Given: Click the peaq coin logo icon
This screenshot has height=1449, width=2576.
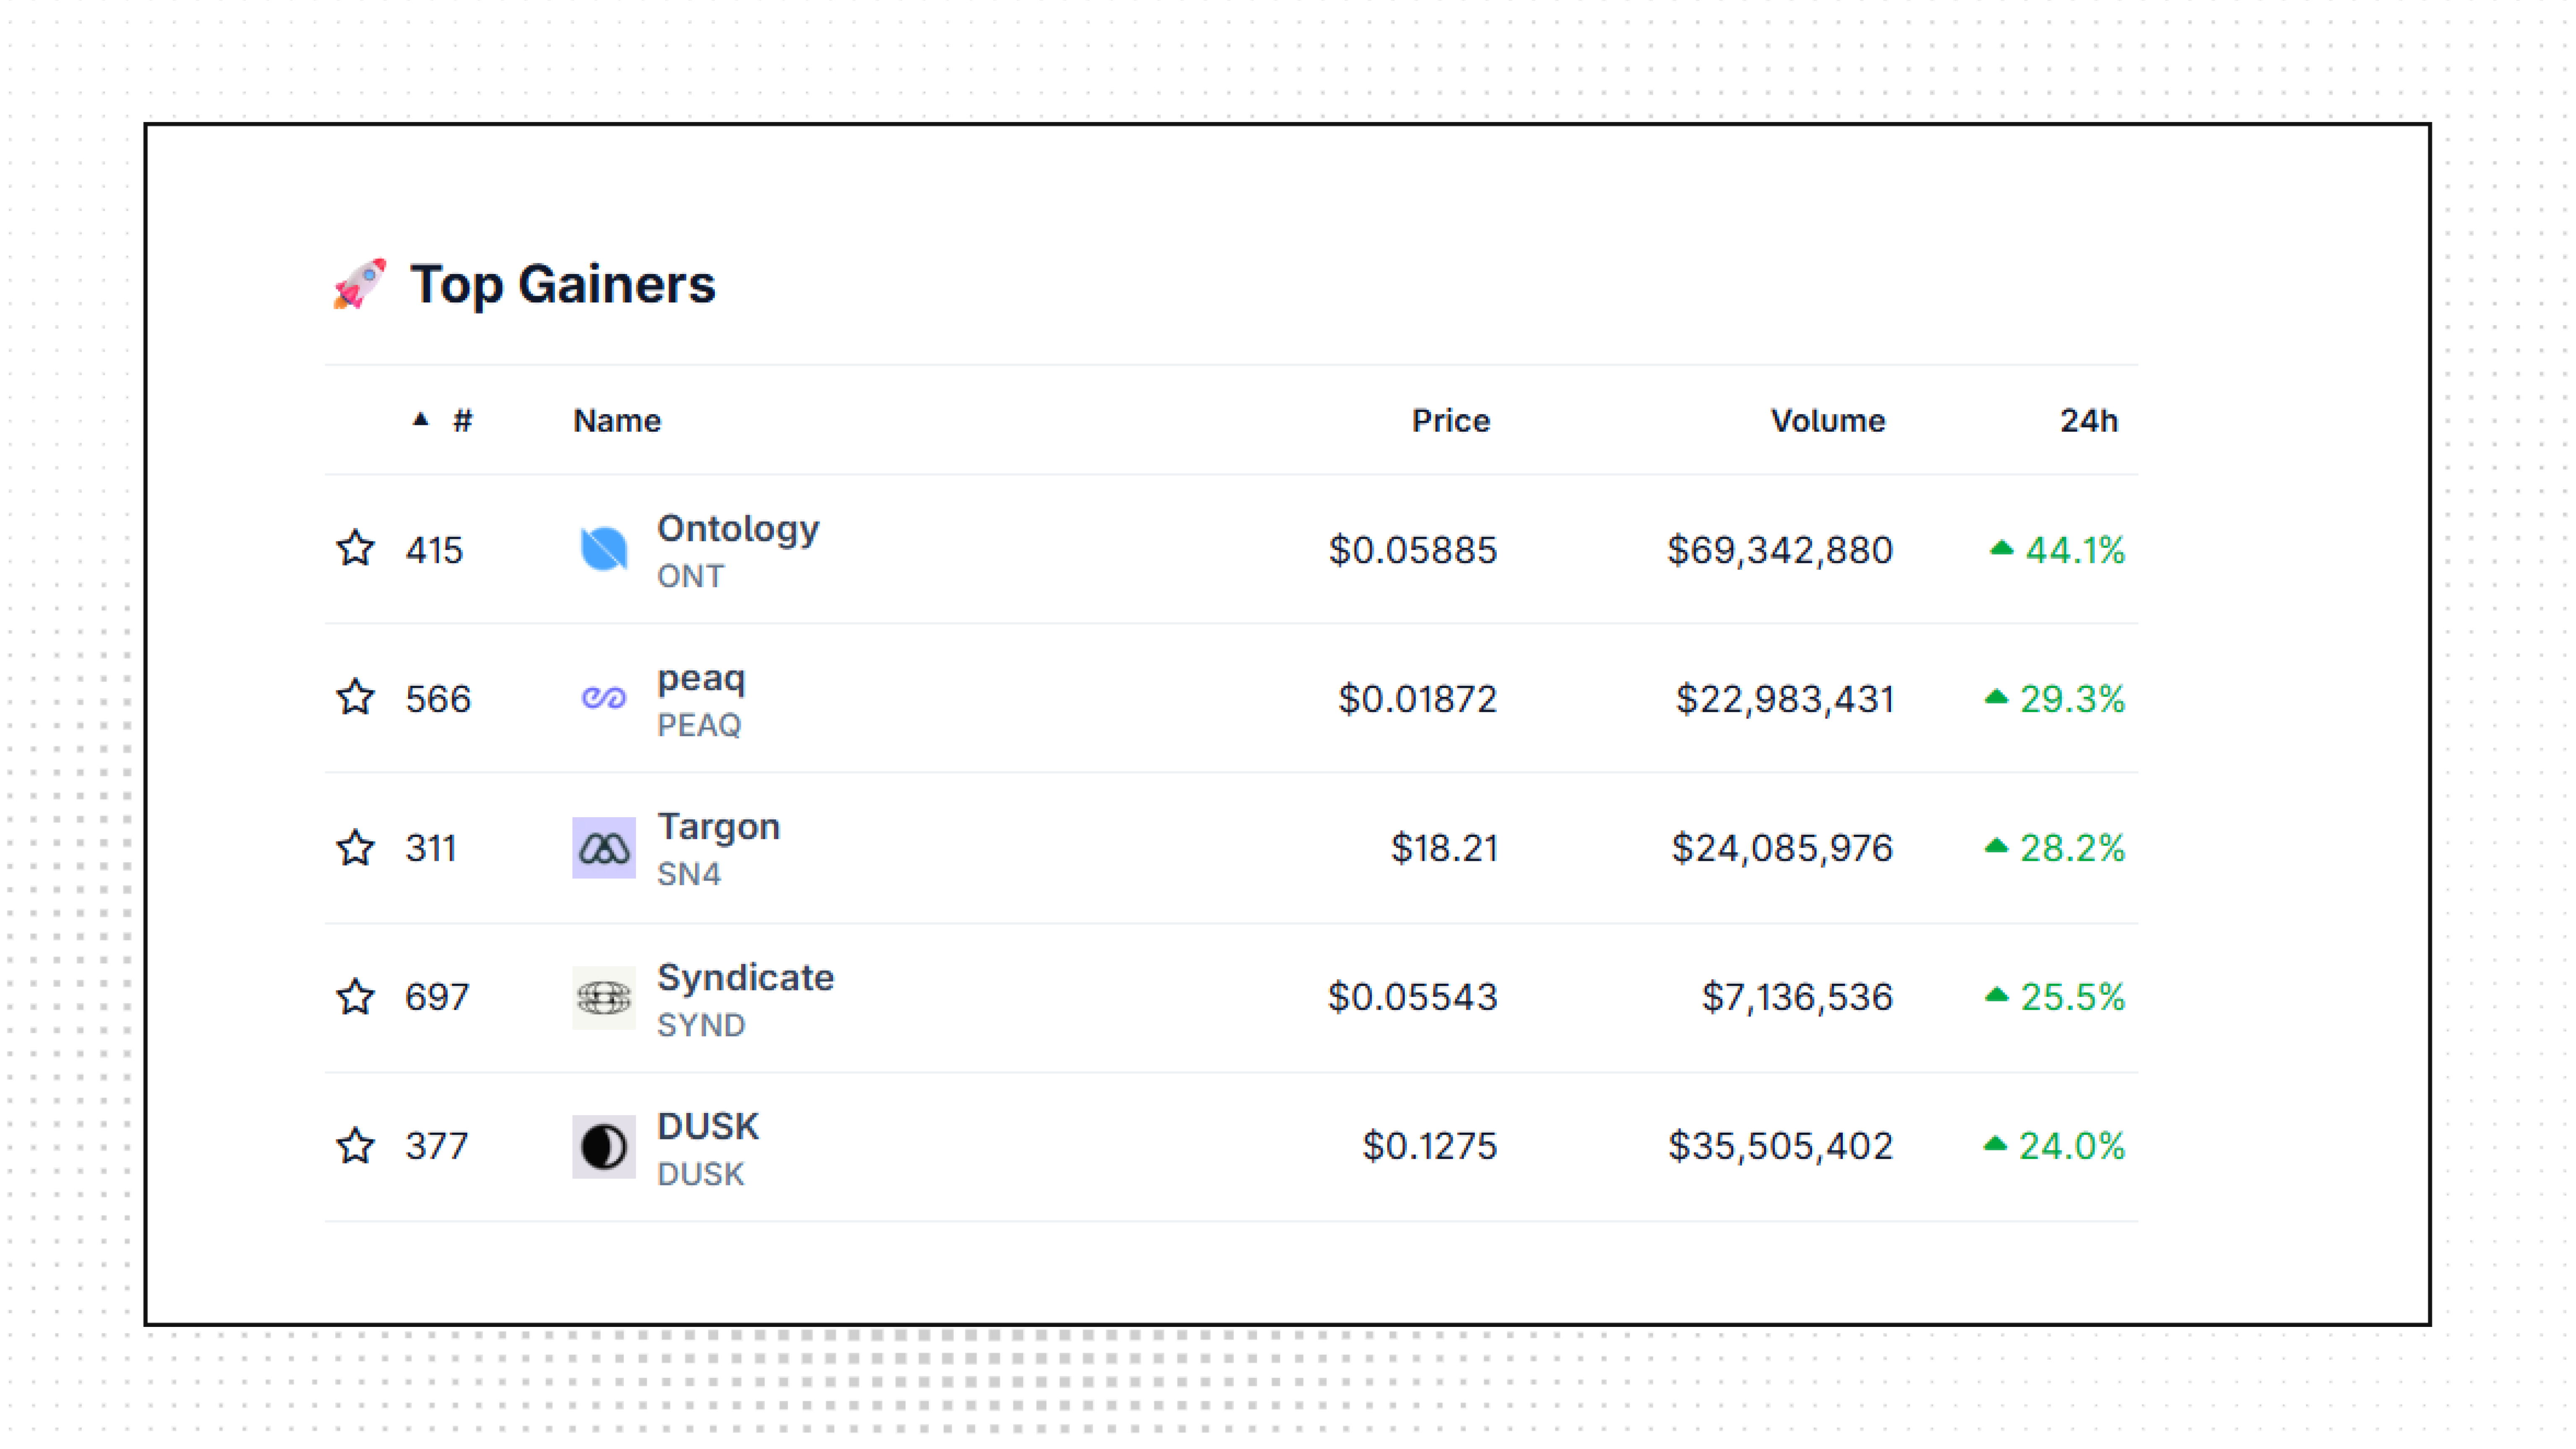Looking at the screenshot, I should tap(603, 698).
